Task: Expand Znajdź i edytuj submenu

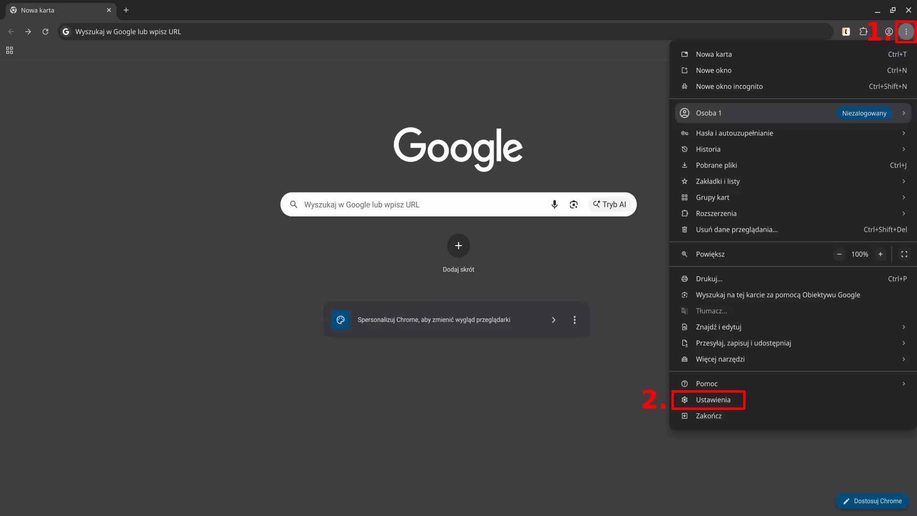Action: pos(793,327)
